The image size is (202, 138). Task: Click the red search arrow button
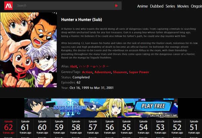[x=116, y=6]
